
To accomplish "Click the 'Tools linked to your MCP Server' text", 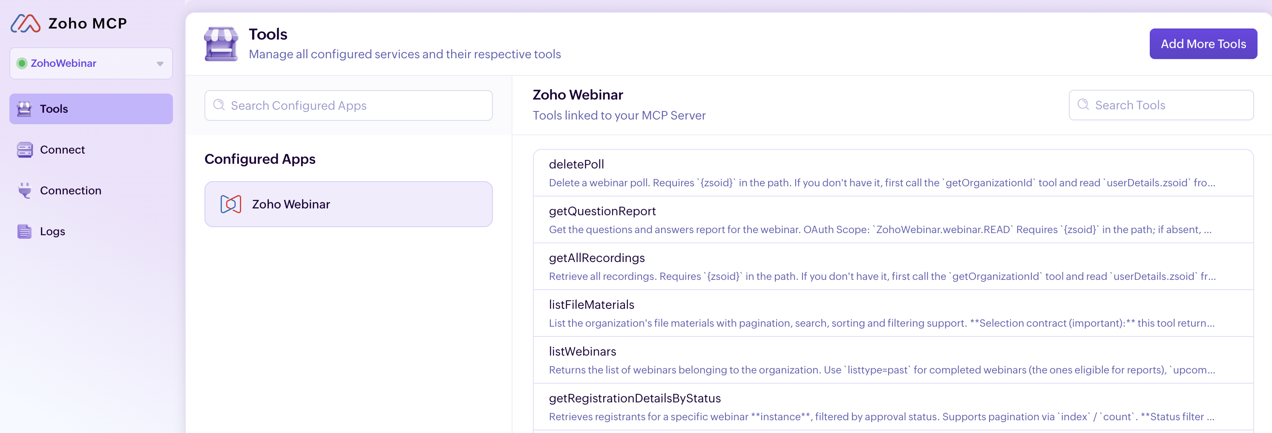I will [619, 115].
